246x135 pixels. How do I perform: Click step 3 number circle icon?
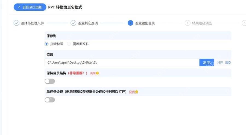[x=130, y=23]
